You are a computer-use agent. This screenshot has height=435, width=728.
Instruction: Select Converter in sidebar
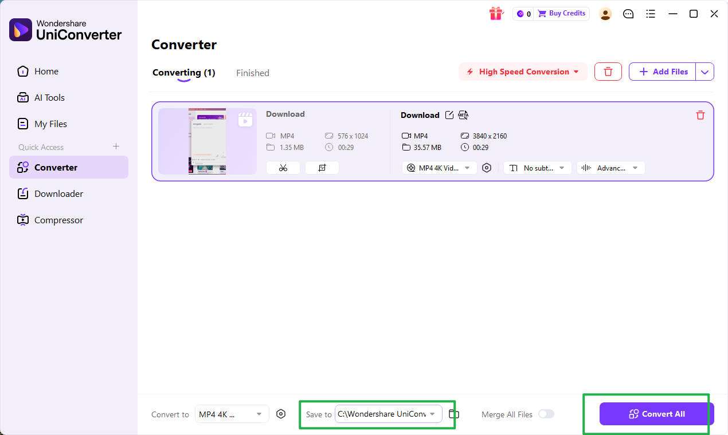click(x=69, y=167)
